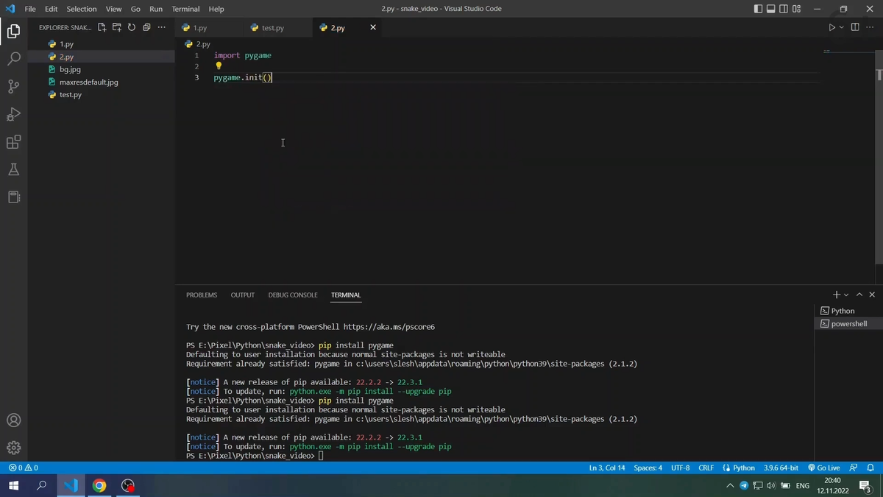Open the Run menu

(156, 9)
